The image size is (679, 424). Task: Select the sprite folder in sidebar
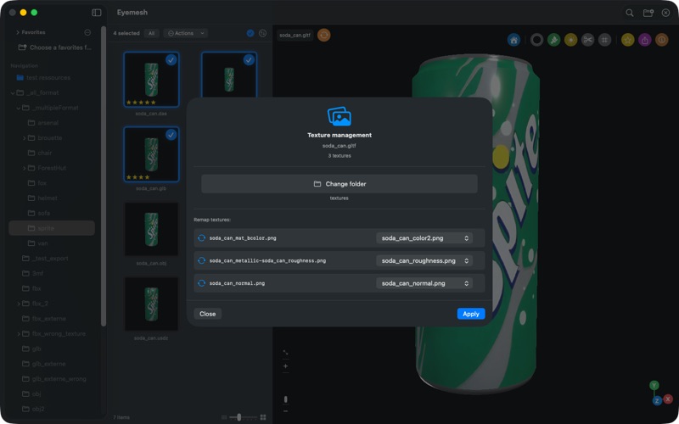tap(52, 228)
